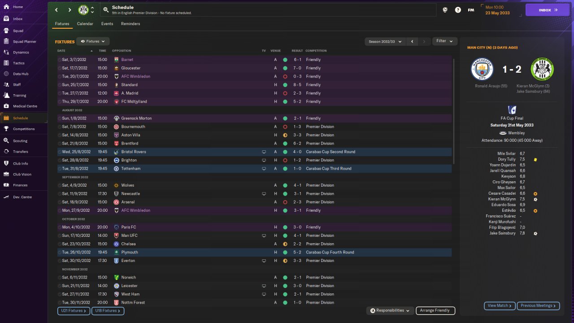Open the Tactics board icon
The width and height of the screenshot is (574, 323).
pyautogui.click(x=6, y=63)
